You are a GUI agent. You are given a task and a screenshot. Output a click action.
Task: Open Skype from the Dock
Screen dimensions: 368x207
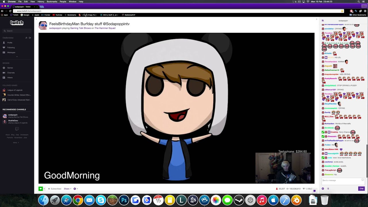(101, 200)
